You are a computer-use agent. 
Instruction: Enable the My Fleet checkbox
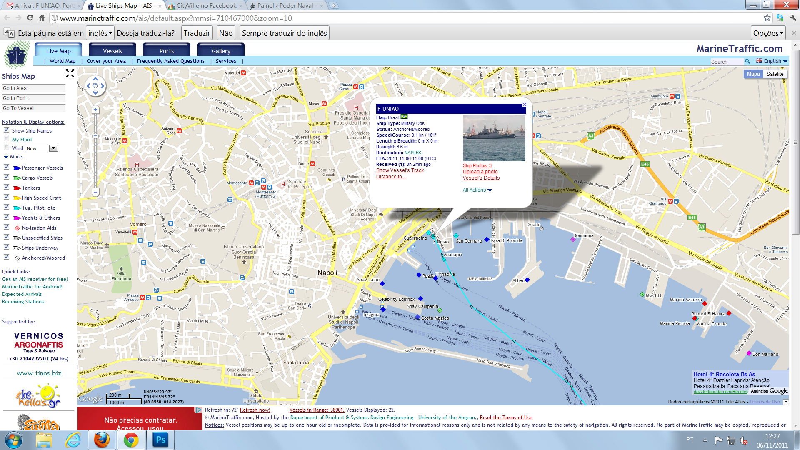tap(6, 139)
